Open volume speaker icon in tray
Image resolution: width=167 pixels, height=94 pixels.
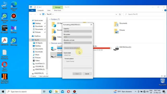click(x=147, y=92)
